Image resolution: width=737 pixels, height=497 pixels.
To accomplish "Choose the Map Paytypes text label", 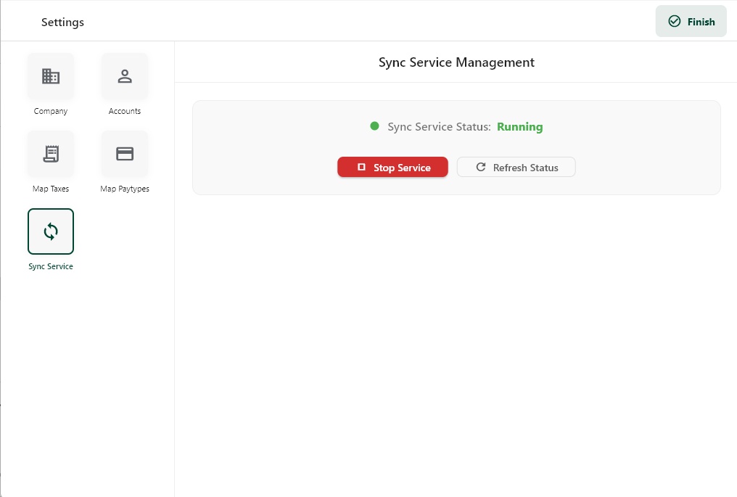I will click(125, 189).
